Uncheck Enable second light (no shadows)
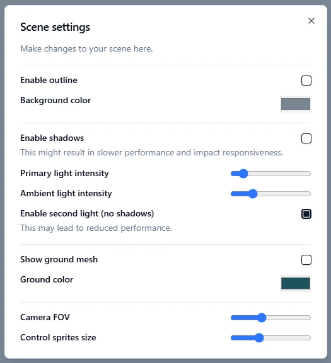This screenshot has height=363, width=331. click(x=306, y=214)
